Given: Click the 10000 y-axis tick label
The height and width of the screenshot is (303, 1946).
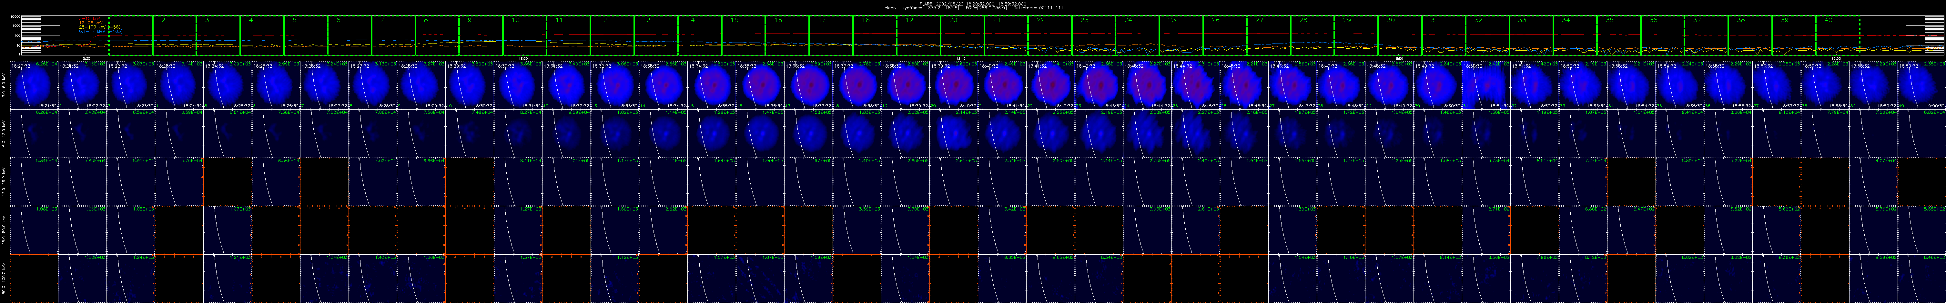Looking at the screenshot, I should click(x=15, y=16).
